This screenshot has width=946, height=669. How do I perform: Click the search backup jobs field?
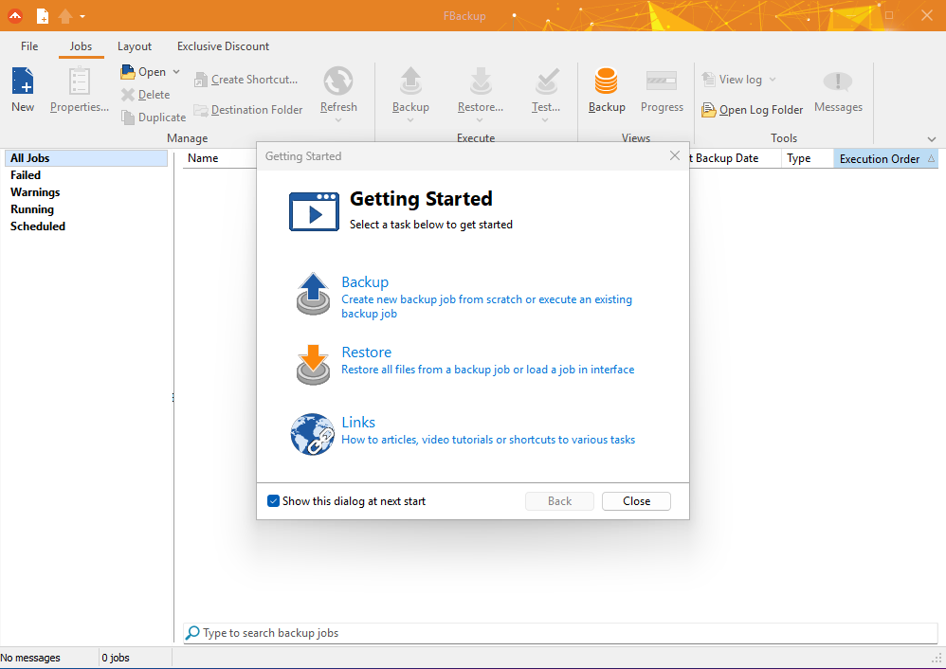[559, 633]
